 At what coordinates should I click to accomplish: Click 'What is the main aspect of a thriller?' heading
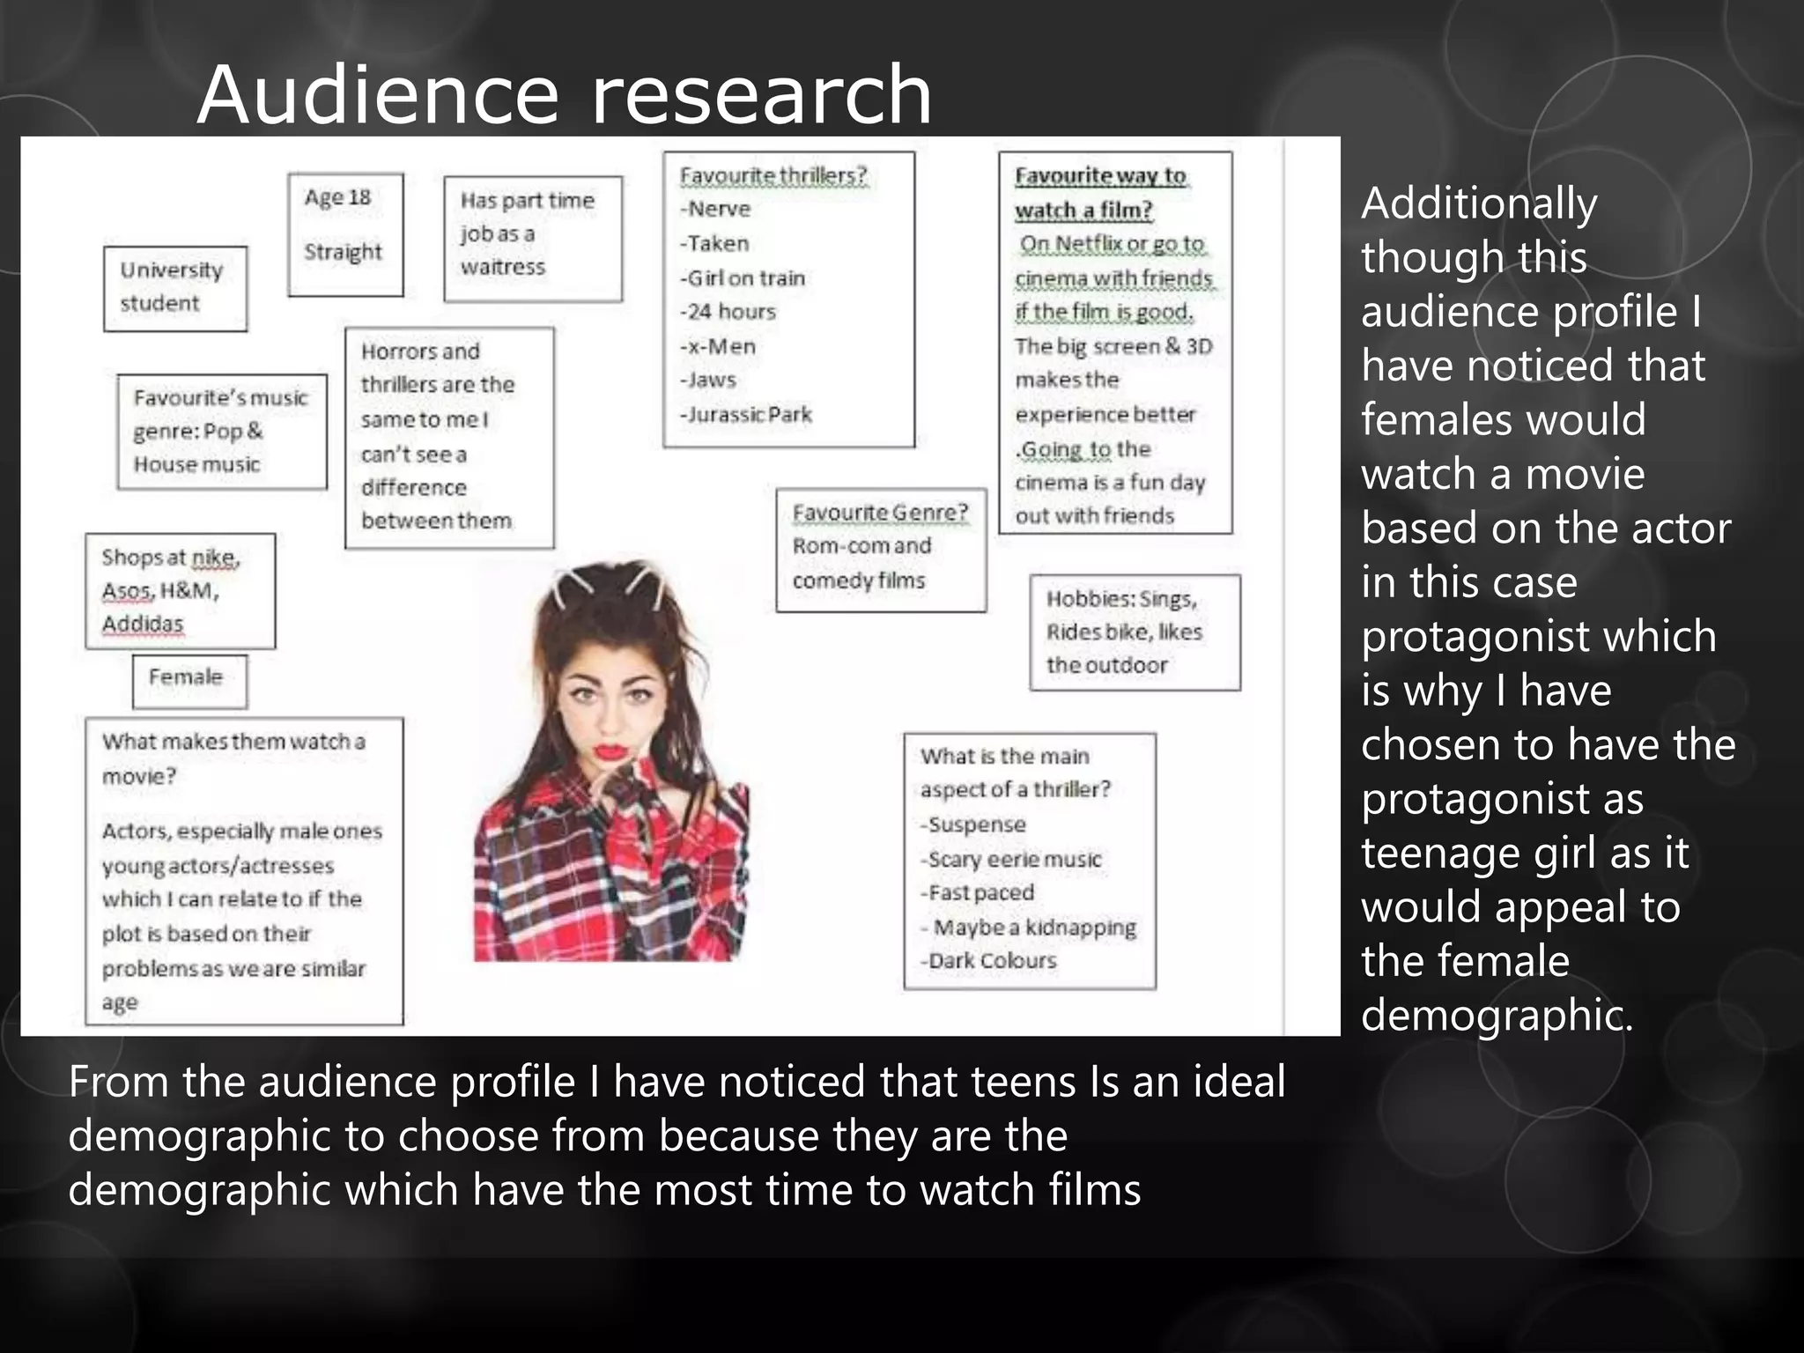[1016, 773]
